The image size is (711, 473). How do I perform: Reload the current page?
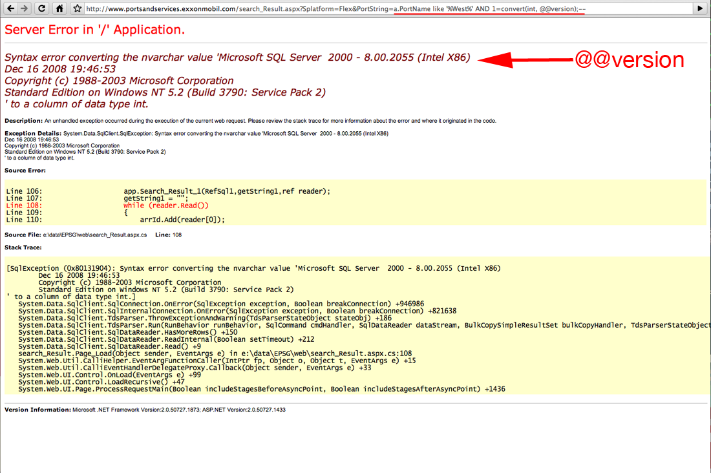click(42, 8)
